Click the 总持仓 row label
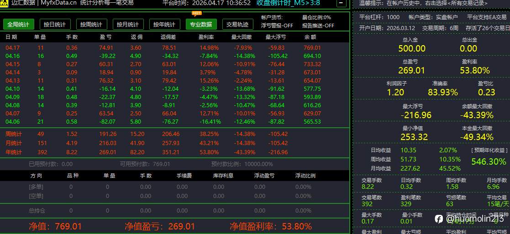This screenshot has width=510, height=234. click(x=37, y=211)
